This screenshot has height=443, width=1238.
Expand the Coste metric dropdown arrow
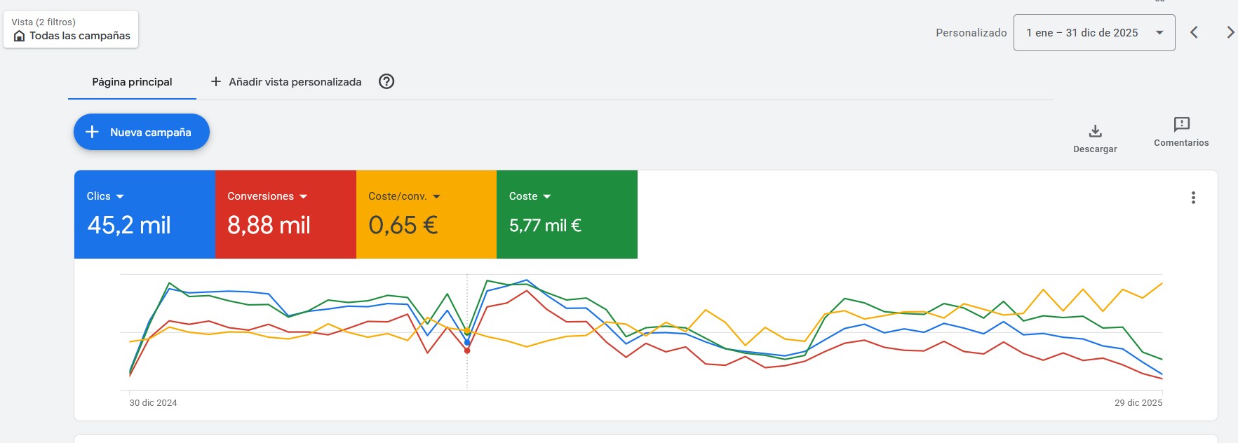pos(547,196)
